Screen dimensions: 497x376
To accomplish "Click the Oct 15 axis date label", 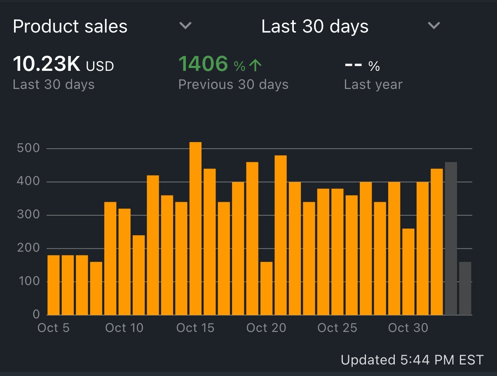I will [195, 328].
